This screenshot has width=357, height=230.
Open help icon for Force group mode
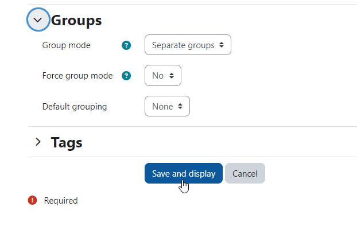[x=126, y=76]
